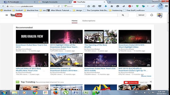Open the volume speaker tray icon
The height and width of the screenshot is (95, 170).
[145, 93]
